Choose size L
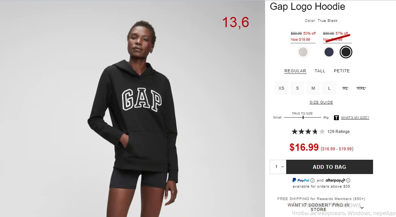This screenshot has width=396, height=217. (x=329, y=88)
